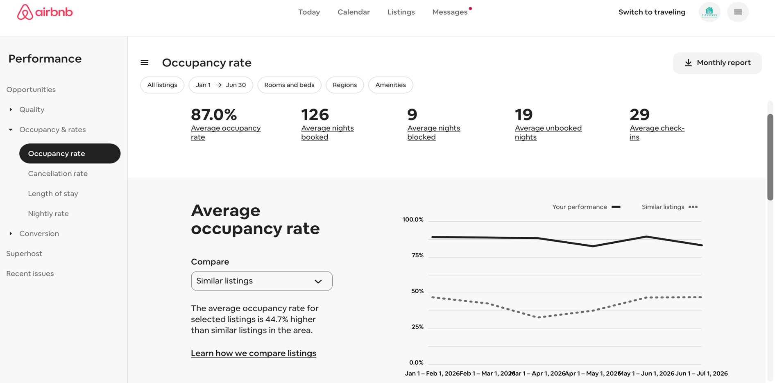
Task: Go to the Calendar tab
Action: point(354,12)
